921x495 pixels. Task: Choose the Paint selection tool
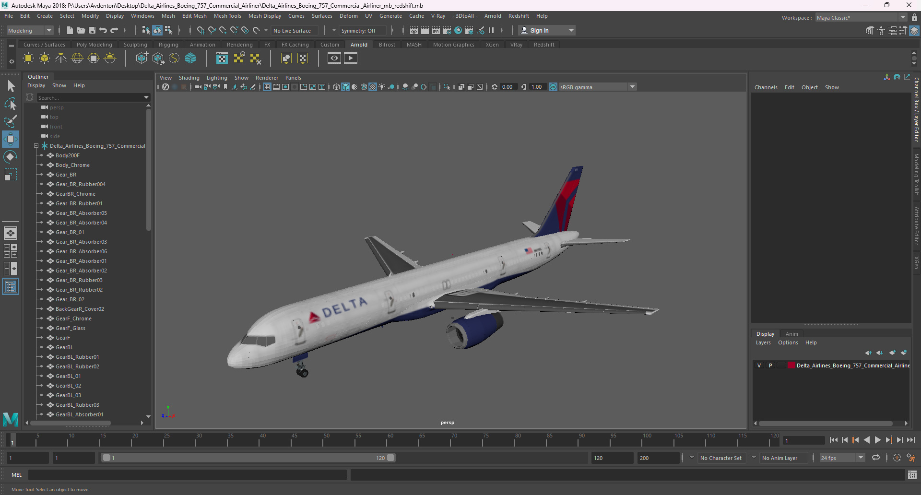click(11, 121)
